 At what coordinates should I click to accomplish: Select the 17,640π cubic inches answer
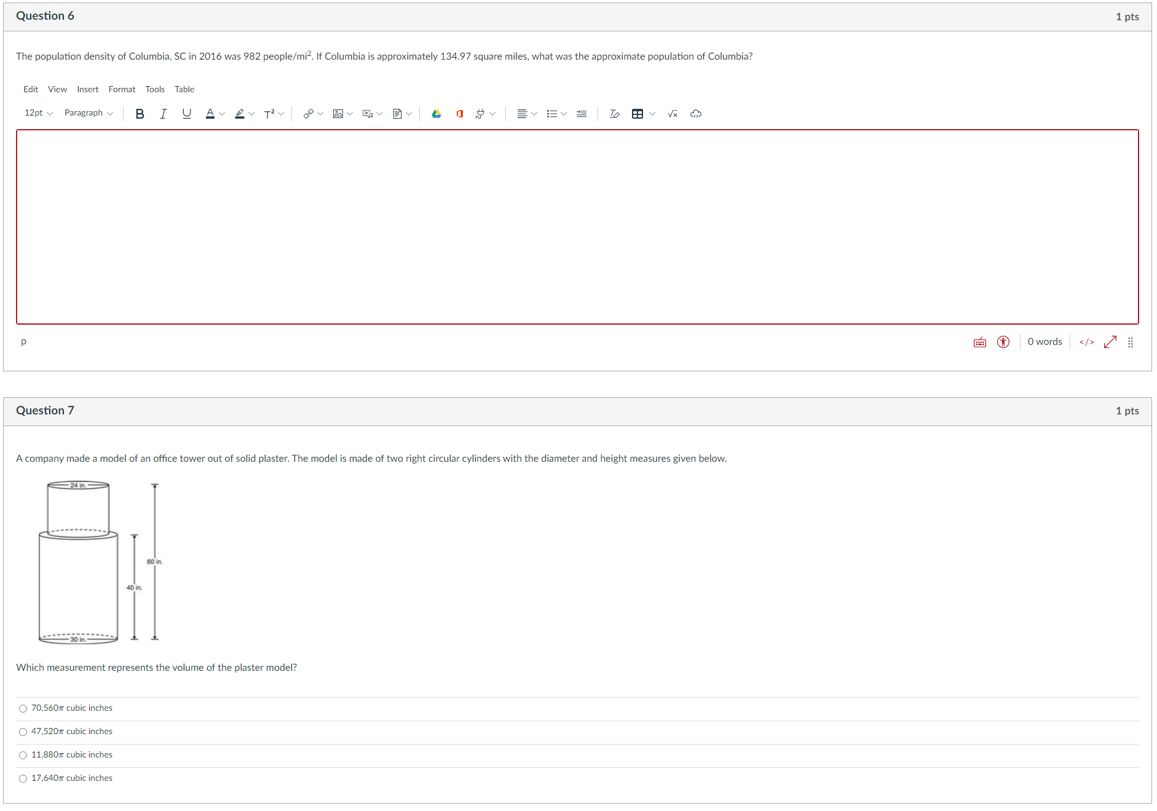click(23, 778)
